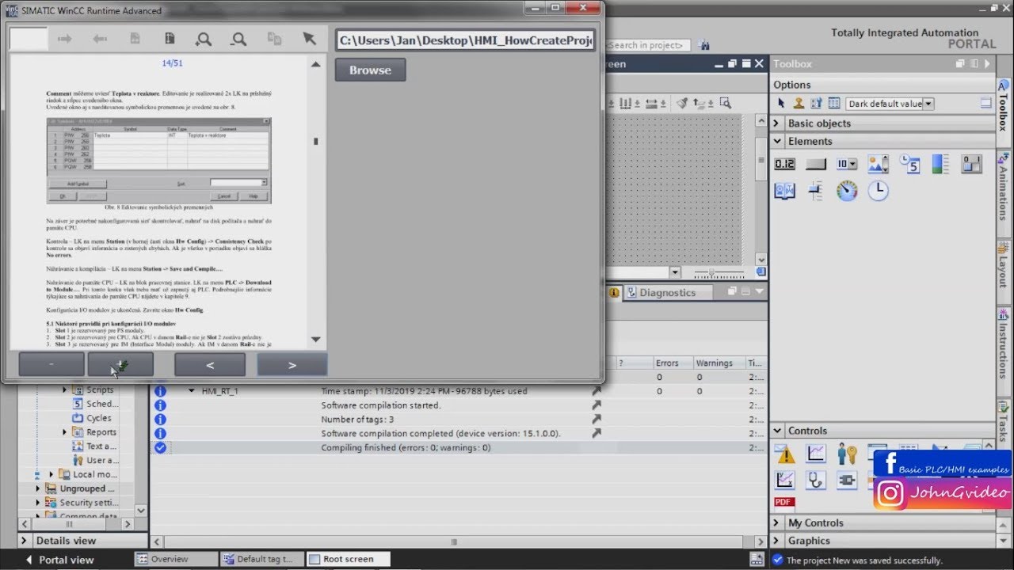
Task: Go to previous PDF page with < button
Action: (x=209, y=365)
